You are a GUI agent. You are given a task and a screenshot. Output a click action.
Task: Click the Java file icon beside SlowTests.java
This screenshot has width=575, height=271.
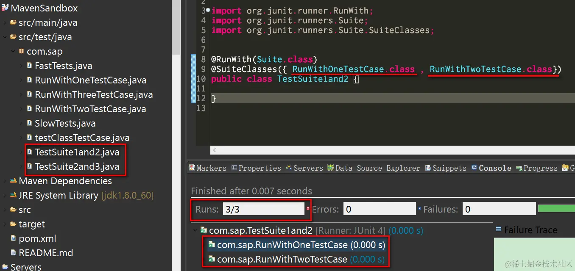click(x=29, y=123)
